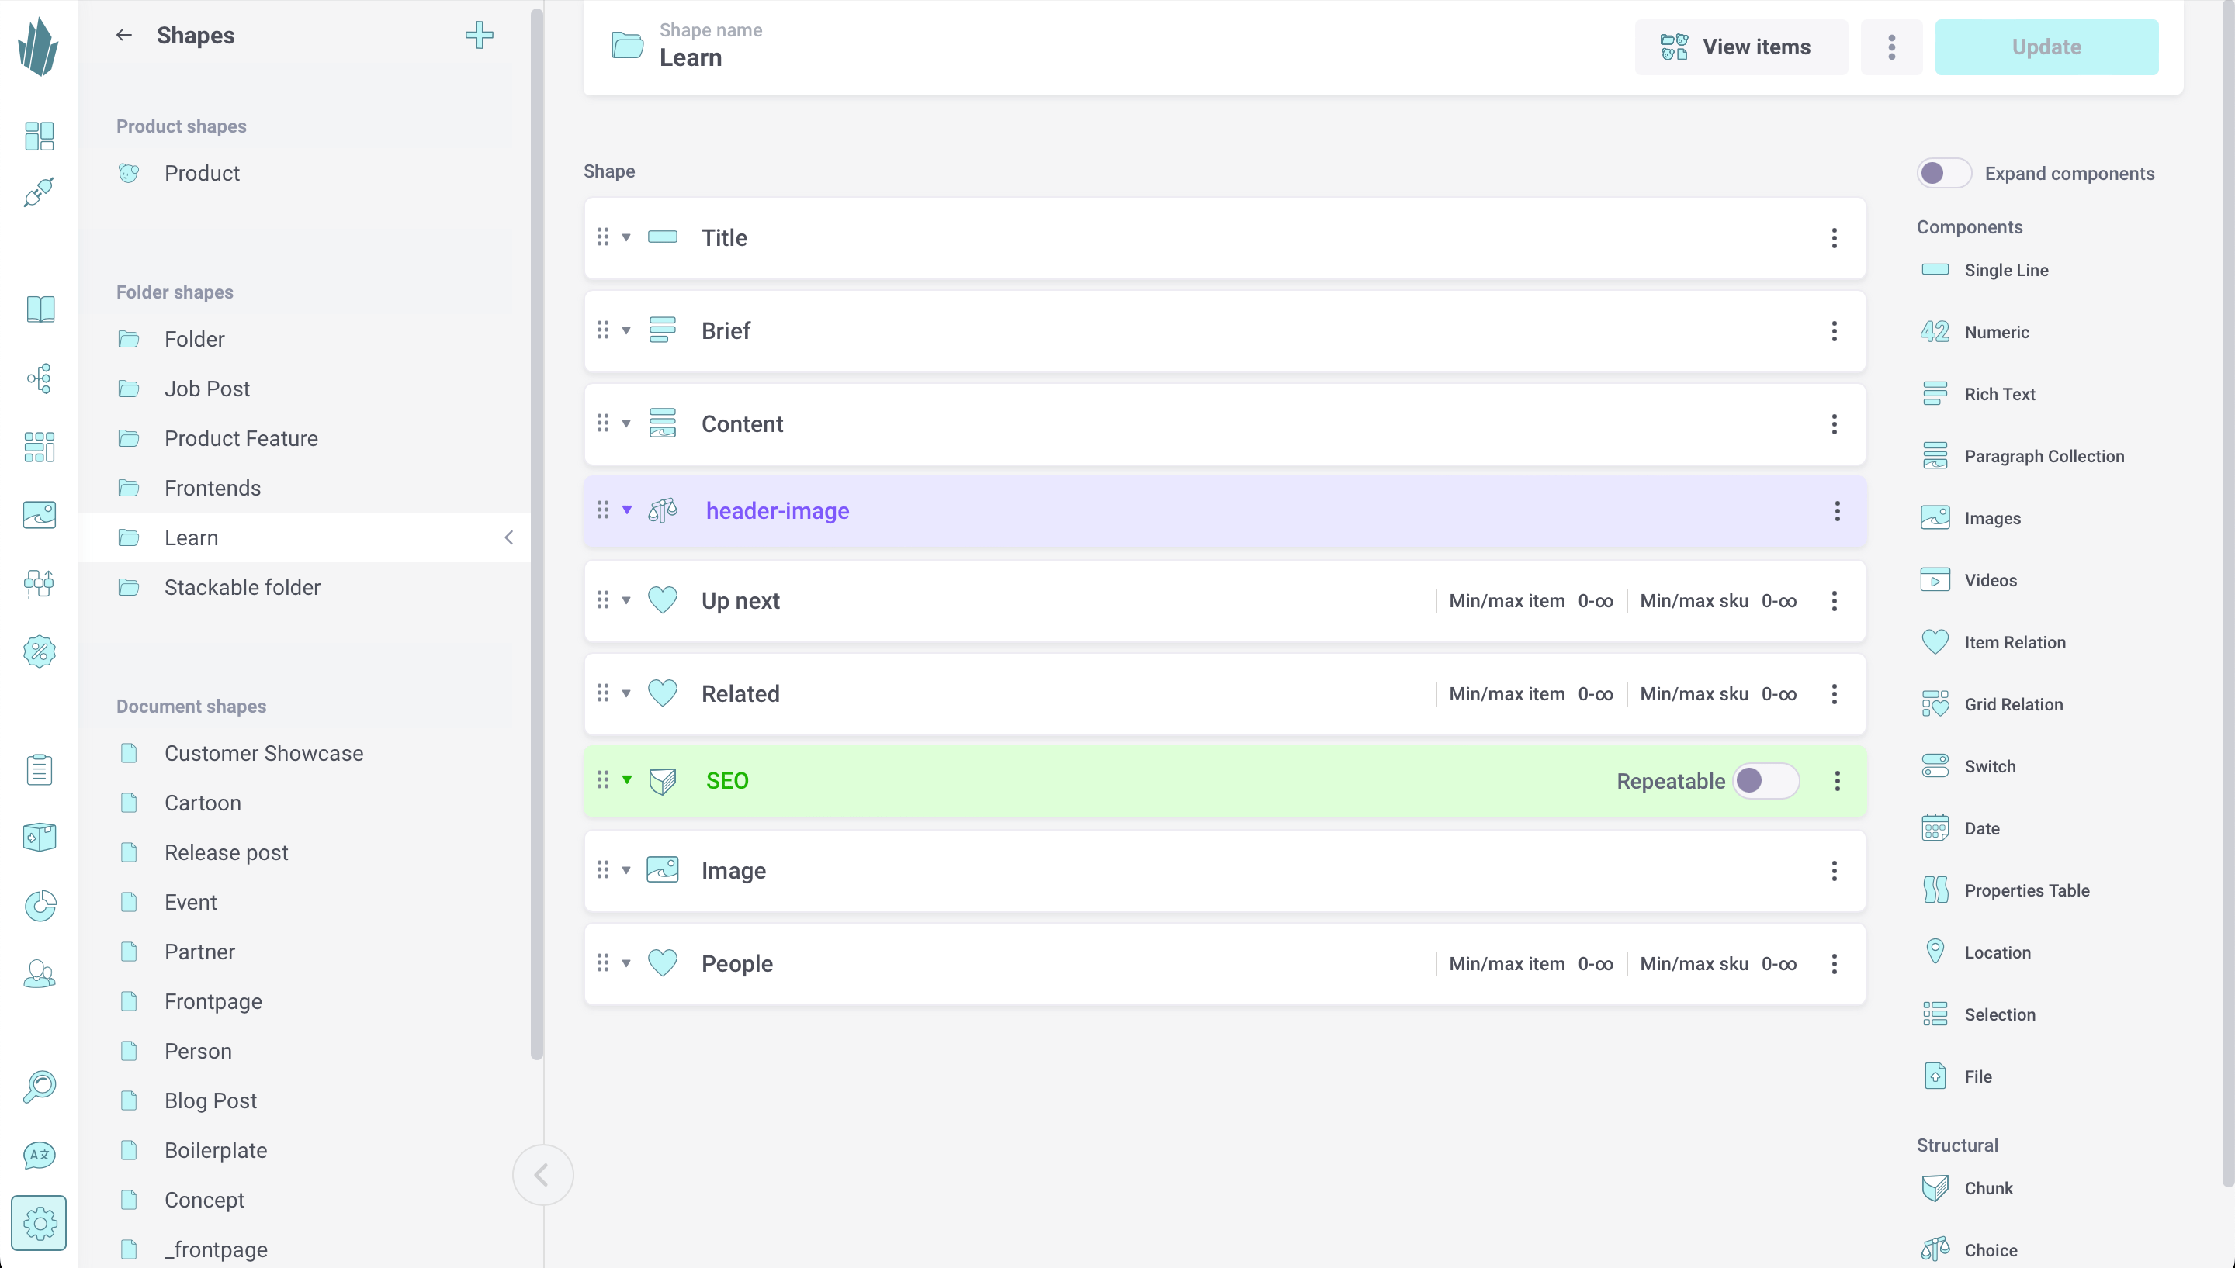
Task: Pick the Properties Table component icon
Action: 1935,890
